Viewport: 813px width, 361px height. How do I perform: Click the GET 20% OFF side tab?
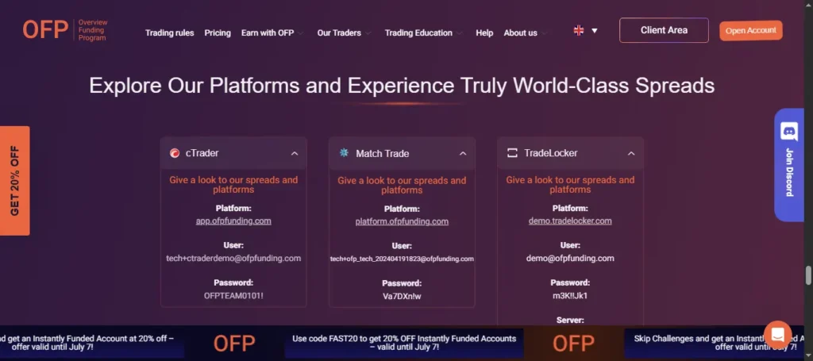tap(14, 181)
